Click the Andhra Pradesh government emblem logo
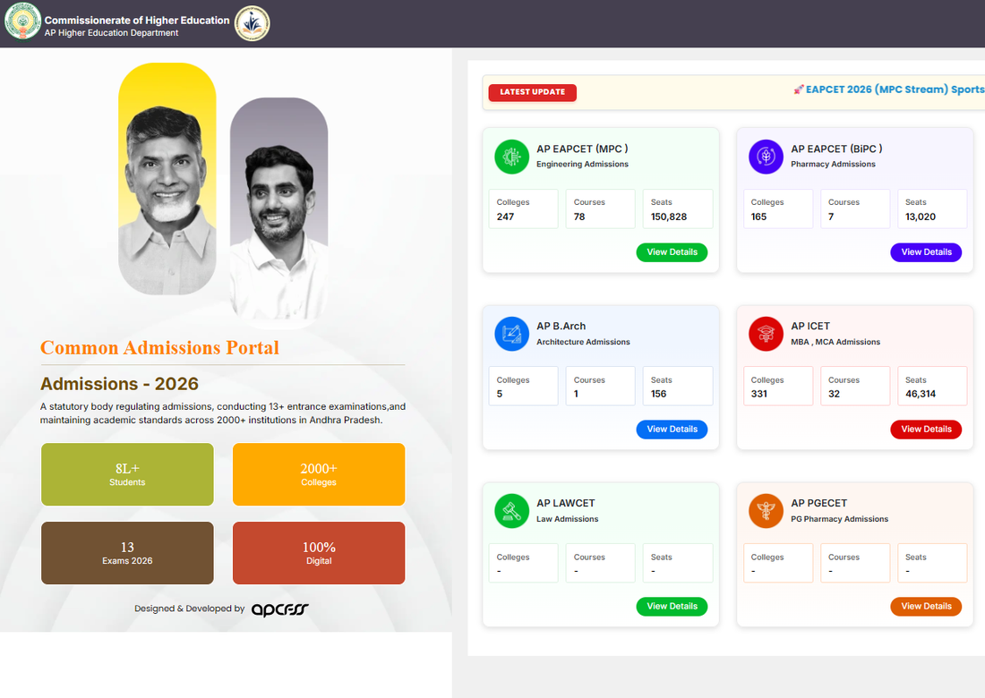This screenshot has height=698, width=985. point(22,21)
